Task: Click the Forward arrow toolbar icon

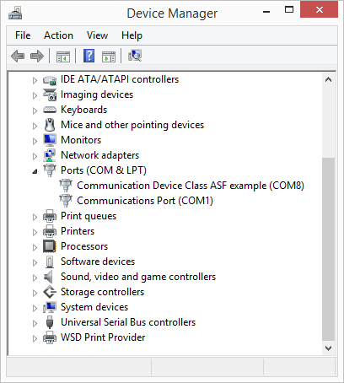Action: point(37,56)
